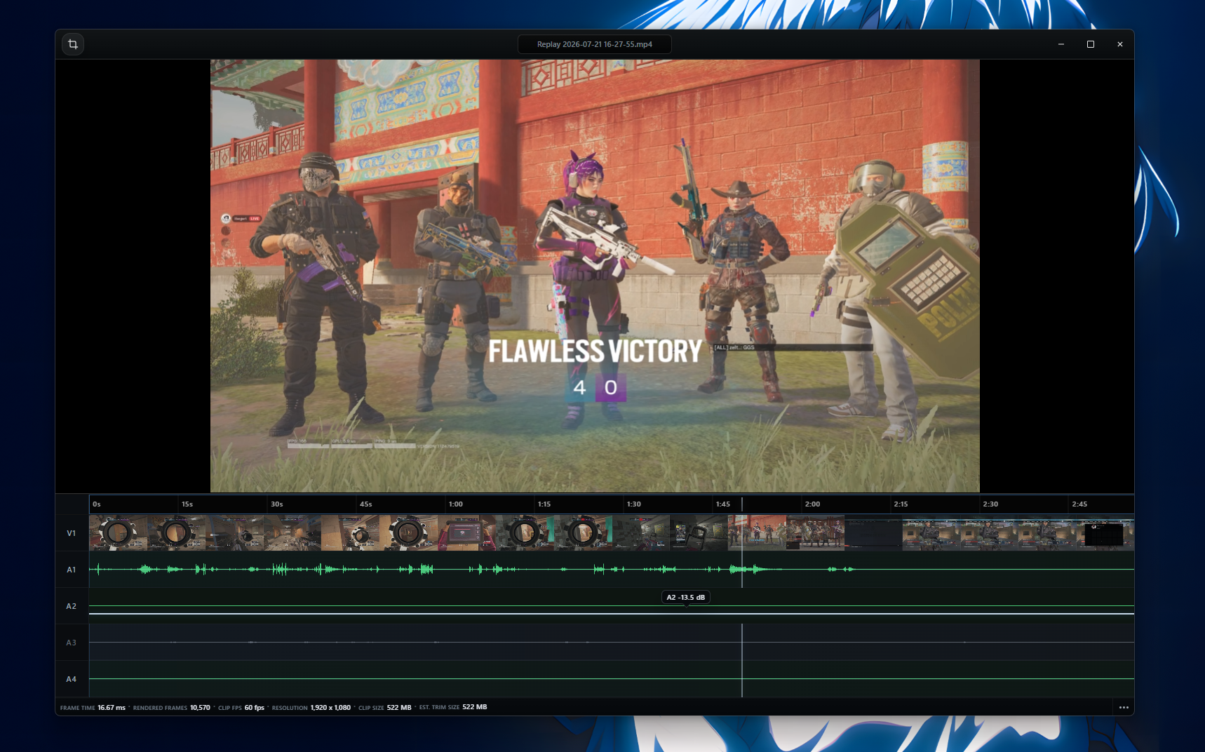Click the first V1 thumbnail at 0s
The width and height of the screenshot is (1205, 752).
point(119,533)
